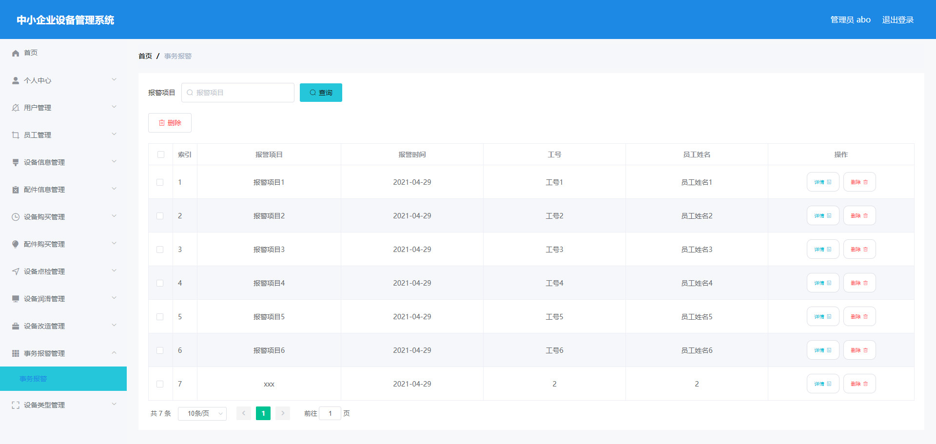This screenshot has width=936, height=444.
Task: Click the 报警时间 column header
Action: 412,154
